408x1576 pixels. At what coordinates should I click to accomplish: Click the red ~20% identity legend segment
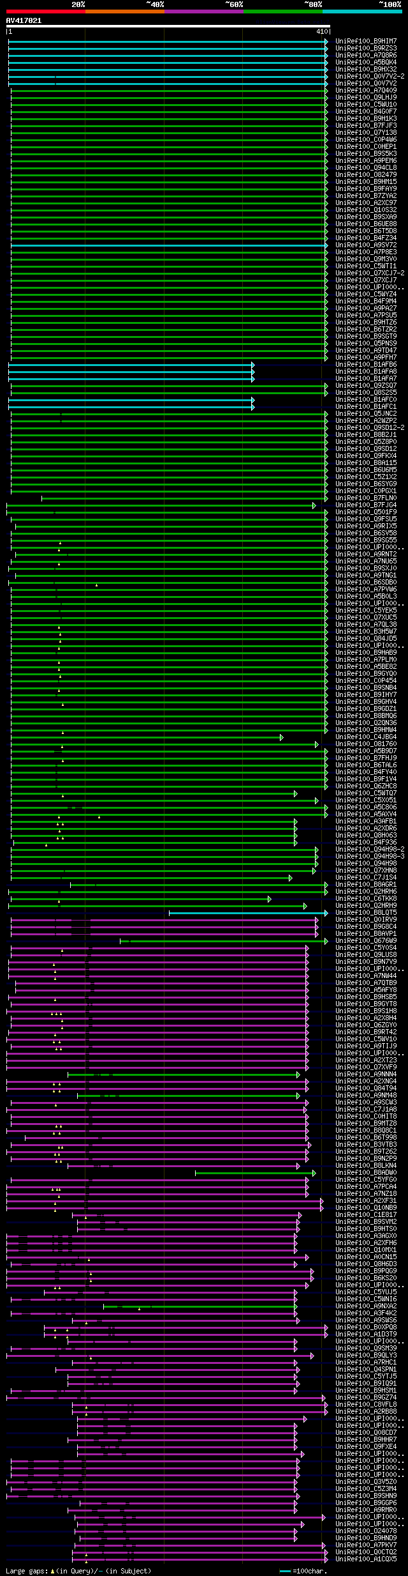(46, 11)
